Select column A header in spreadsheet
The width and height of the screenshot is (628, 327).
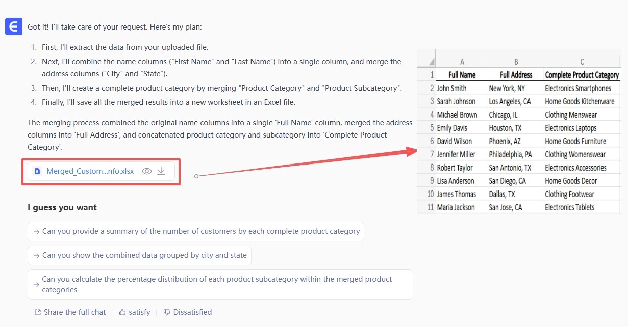coord(462,62)
